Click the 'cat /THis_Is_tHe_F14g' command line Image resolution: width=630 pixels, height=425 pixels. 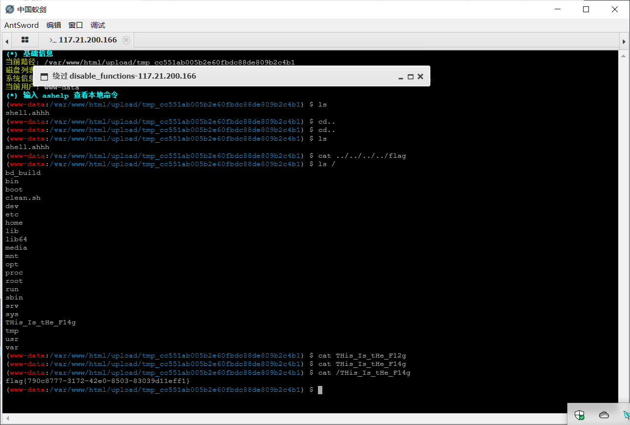click(x=208, y=373)
